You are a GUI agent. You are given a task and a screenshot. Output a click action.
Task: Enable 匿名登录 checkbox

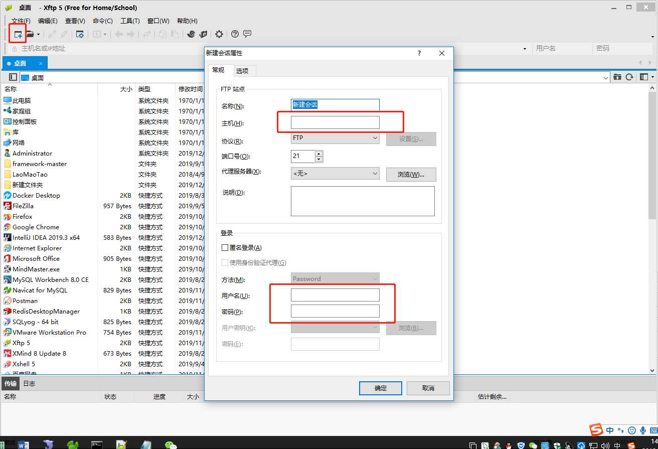(225, 248)
